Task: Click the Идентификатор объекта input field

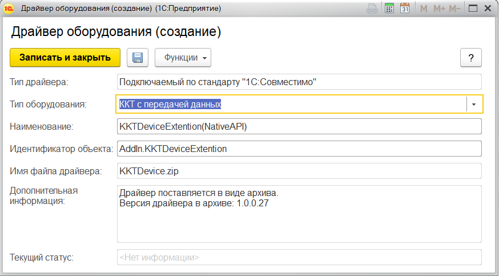Action: coord(299,149)
